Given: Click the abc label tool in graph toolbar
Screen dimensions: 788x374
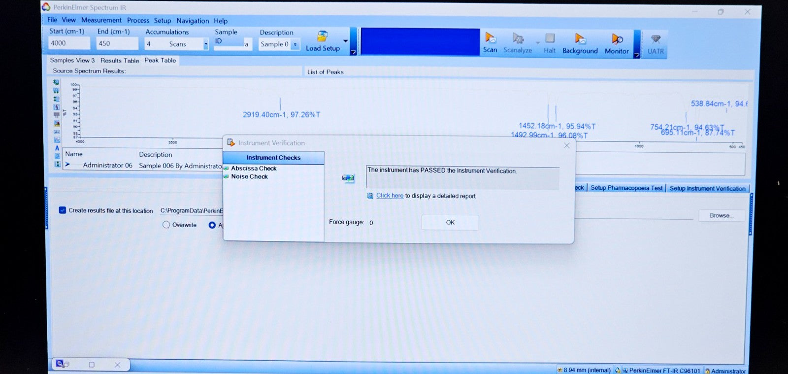Looking at the screenshot, I should tap(57, 132).
